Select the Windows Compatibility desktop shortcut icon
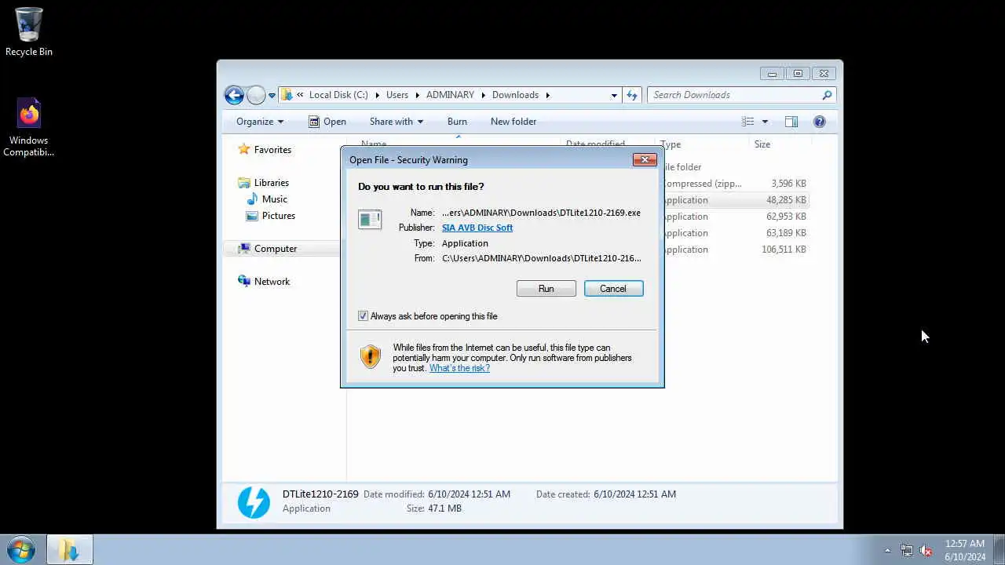The height and width of the screenshot is (565, 1005). (29, 127)
